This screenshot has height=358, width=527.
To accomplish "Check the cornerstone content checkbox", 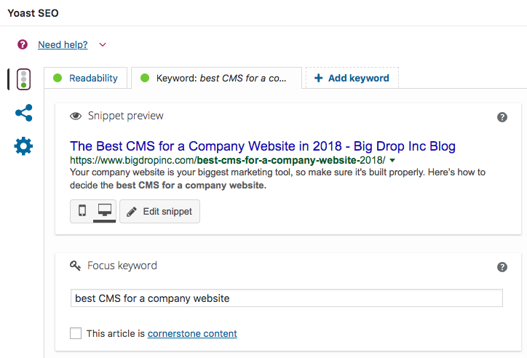I will click(76, 333).
